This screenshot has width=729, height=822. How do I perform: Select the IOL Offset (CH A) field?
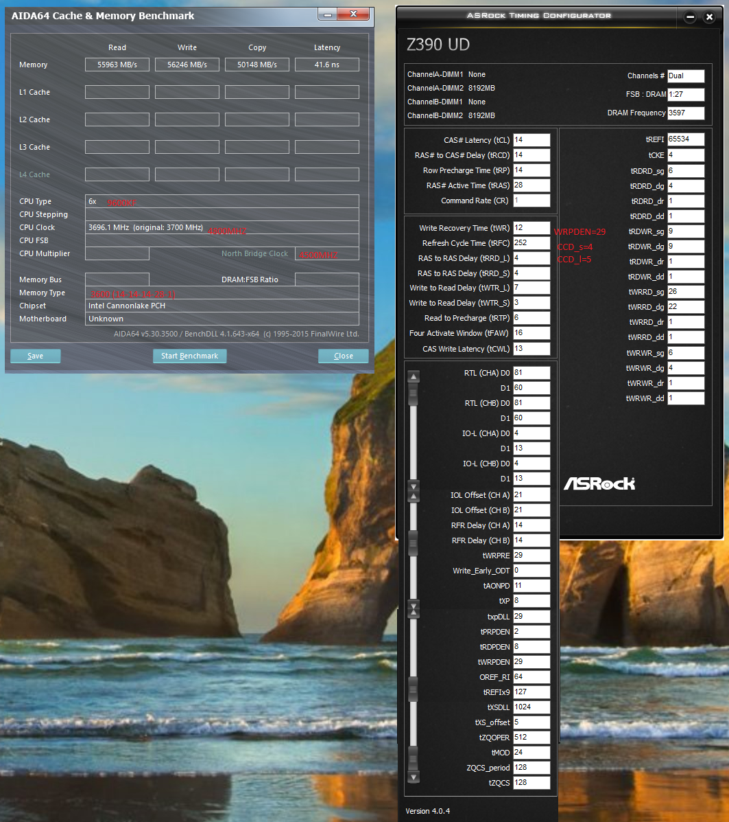point(531,495)
